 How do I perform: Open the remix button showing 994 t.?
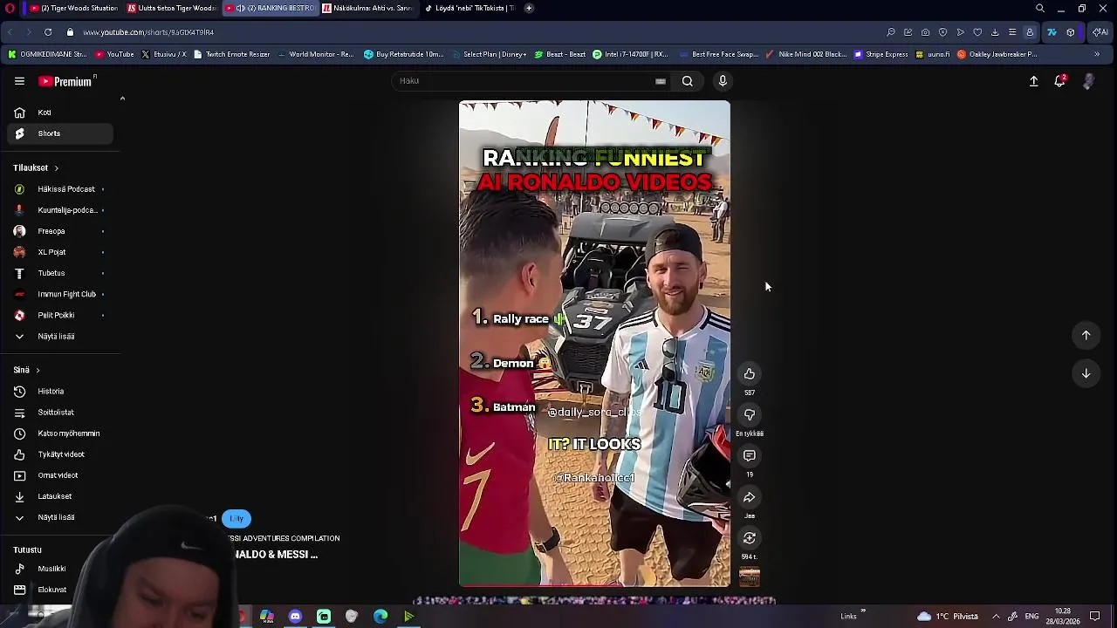750,538
